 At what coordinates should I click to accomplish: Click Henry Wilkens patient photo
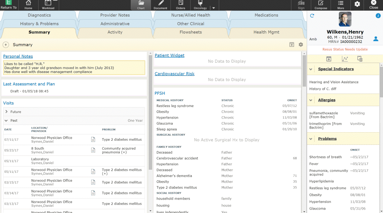(x=345, y=19)
